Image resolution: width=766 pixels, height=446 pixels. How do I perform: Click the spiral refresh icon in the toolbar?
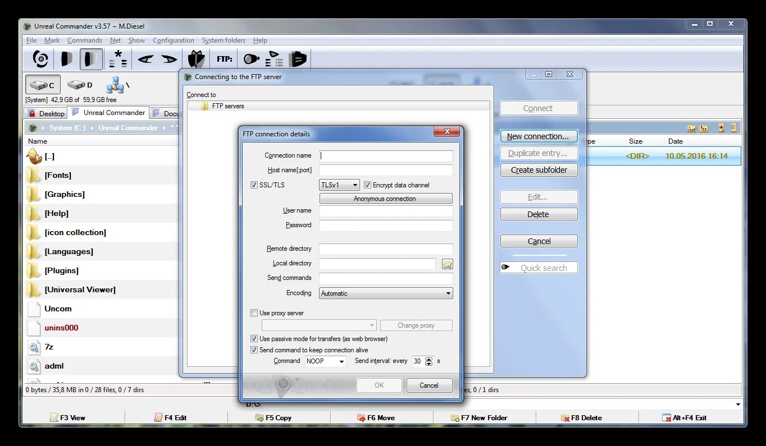pos(40,59)
